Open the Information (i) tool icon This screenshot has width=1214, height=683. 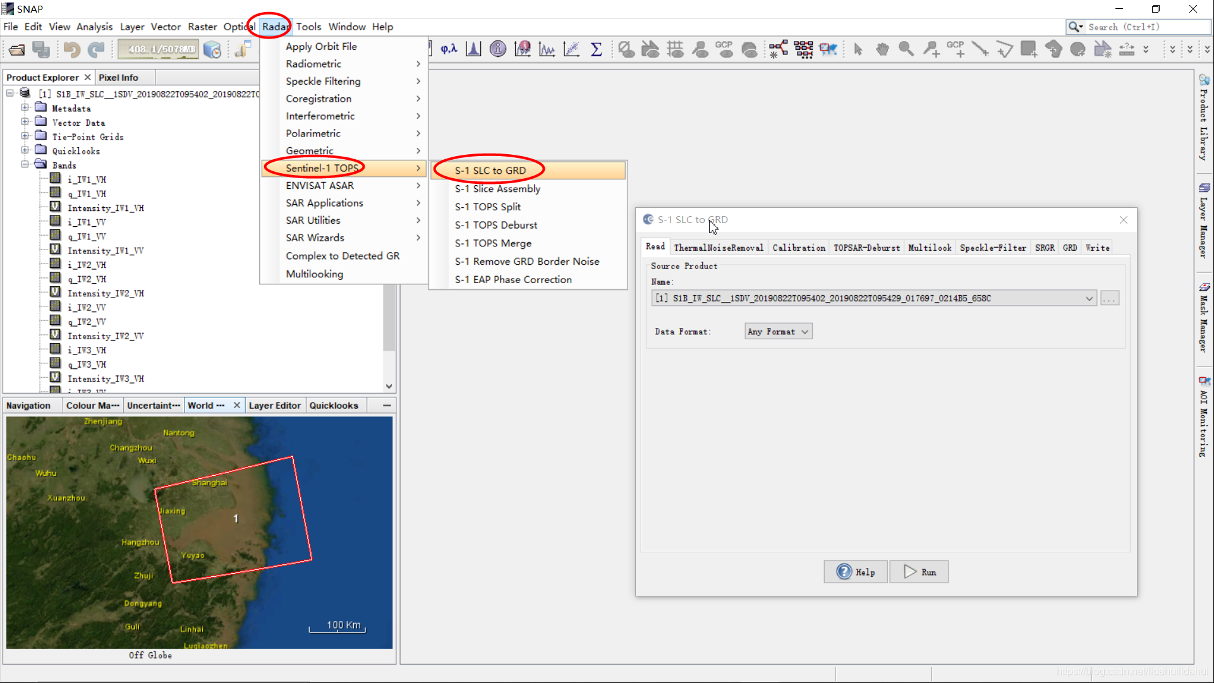point(498,49)
